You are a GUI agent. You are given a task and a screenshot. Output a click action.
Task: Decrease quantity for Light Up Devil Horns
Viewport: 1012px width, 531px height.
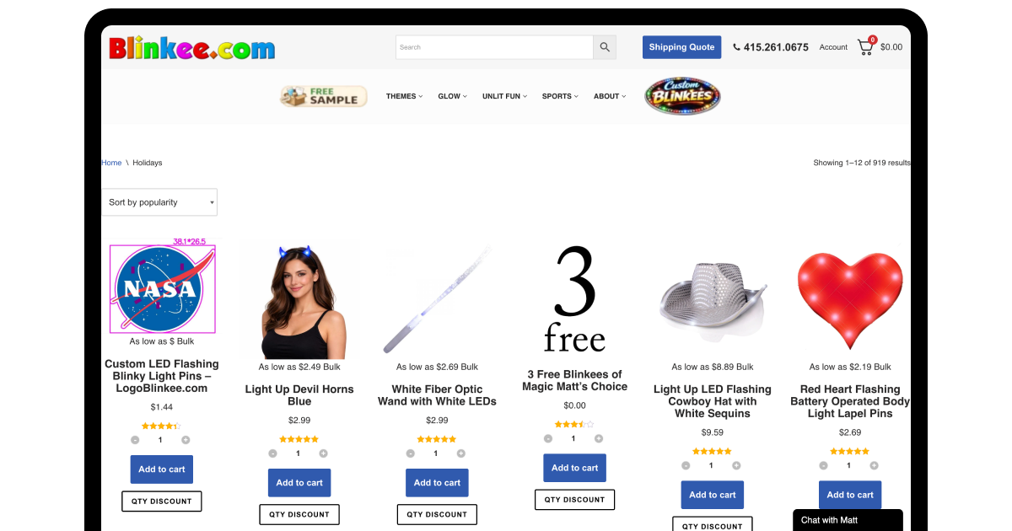[272, 453]
